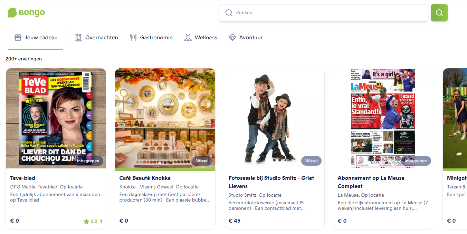
Task: Click the € 0 price on Café Beauté Knokke
Action: point(124,221)
